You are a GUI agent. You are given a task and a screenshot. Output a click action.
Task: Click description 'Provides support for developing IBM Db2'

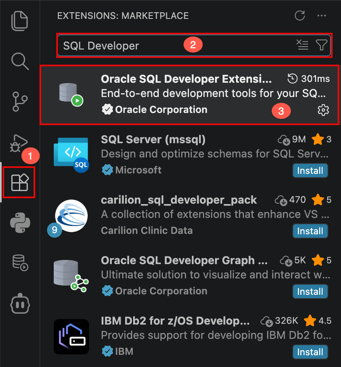click(x=216, y=335)
